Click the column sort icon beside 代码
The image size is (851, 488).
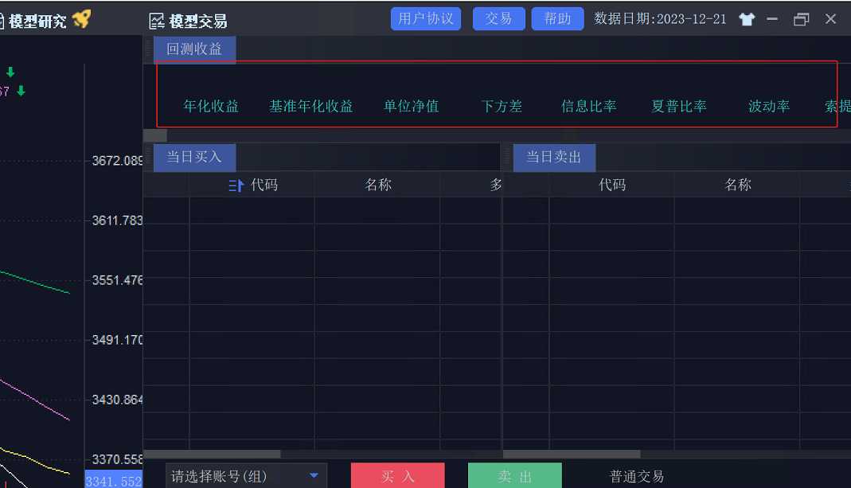(x=236, y=185)
